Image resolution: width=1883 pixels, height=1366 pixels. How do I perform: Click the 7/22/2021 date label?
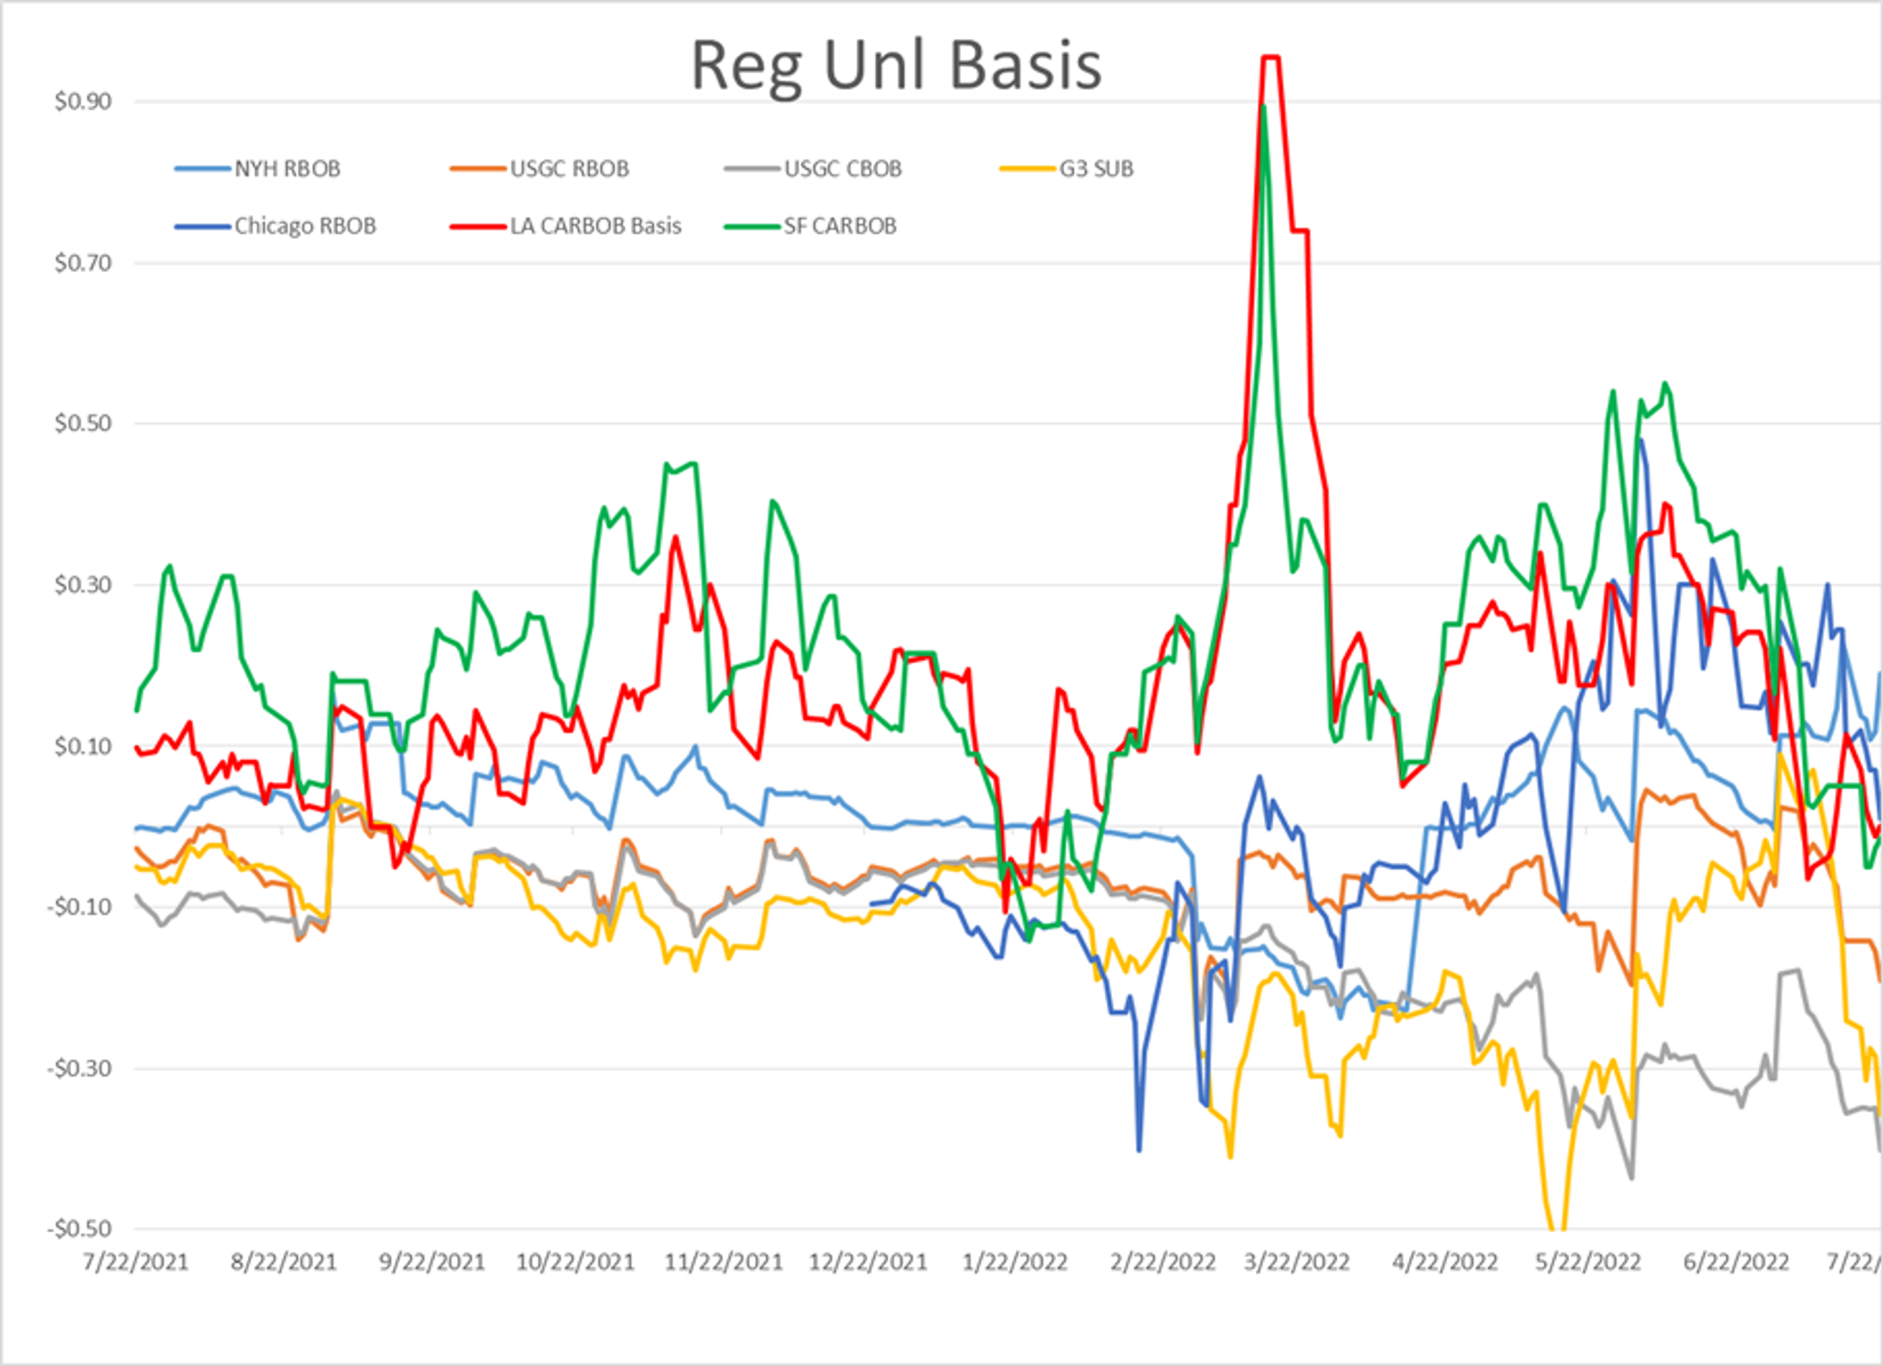pos(136,1263)
